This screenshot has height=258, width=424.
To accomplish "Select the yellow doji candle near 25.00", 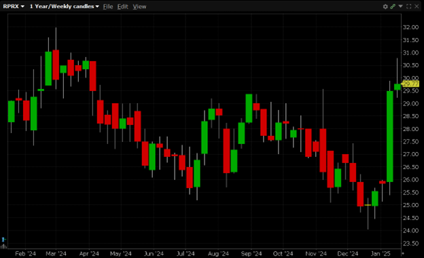I will 368,205.
